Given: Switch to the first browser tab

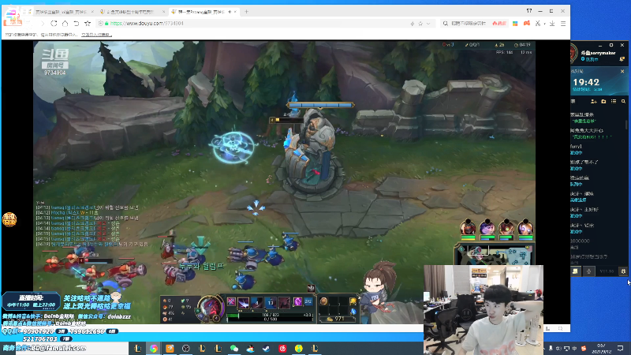Looking at the screenshot, I should coord(61,12).
